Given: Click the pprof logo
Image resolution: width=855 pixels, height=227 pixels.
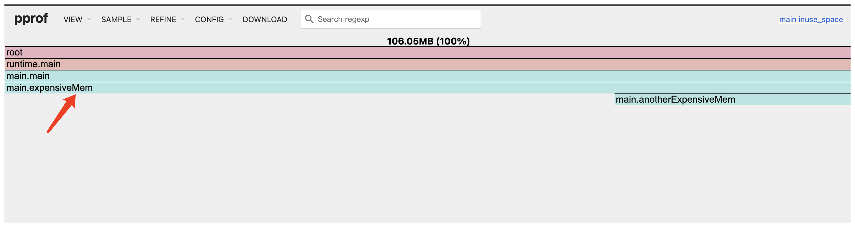Looking at the screenshot, I should coord(31,19).
